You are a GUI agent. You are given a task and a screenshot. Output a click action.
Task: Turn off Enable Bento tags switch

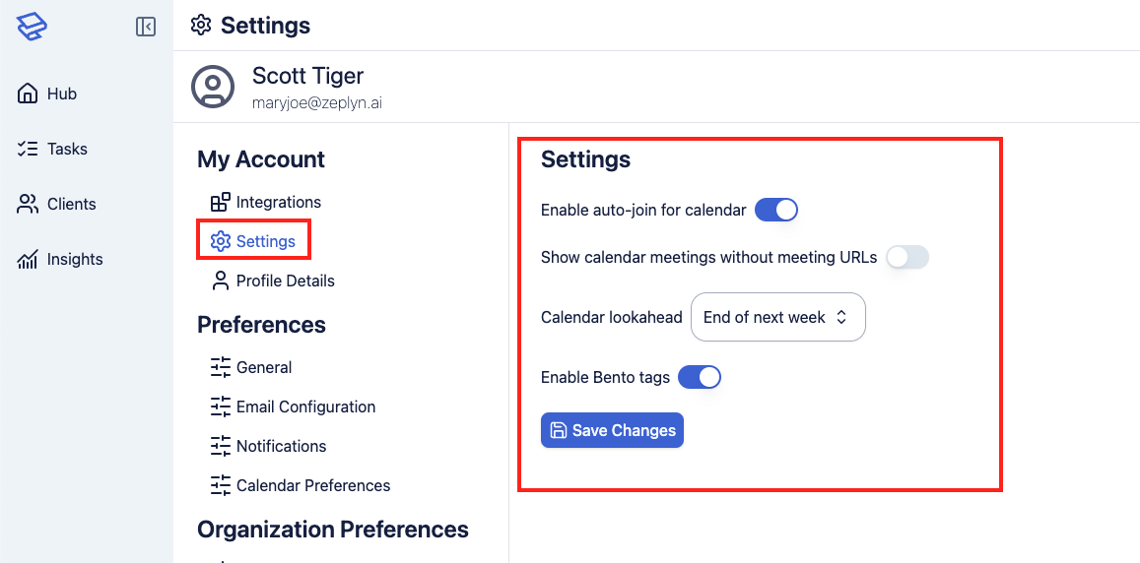[700, 377]
